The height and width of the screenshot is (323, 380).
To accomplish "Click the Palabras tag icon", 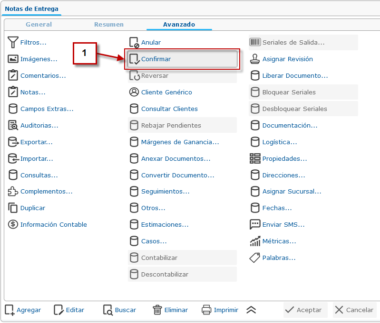I will pyautogui.click(x=255, y=258).
